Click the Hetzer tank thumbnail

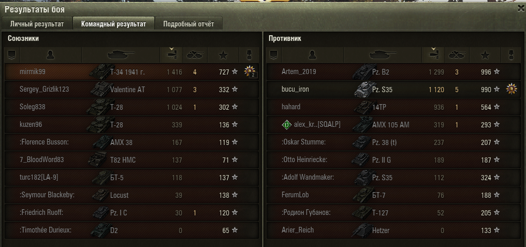pyautogui.click(x=362, y=230)
